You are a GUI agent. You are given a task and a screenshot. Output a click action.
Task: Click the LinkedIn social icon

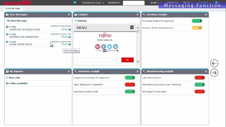tap(116, 47)
